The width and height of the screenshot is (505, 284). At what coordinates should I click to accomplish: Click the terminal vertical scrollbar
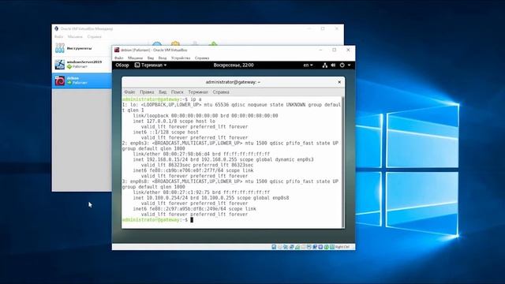point(342,162)
